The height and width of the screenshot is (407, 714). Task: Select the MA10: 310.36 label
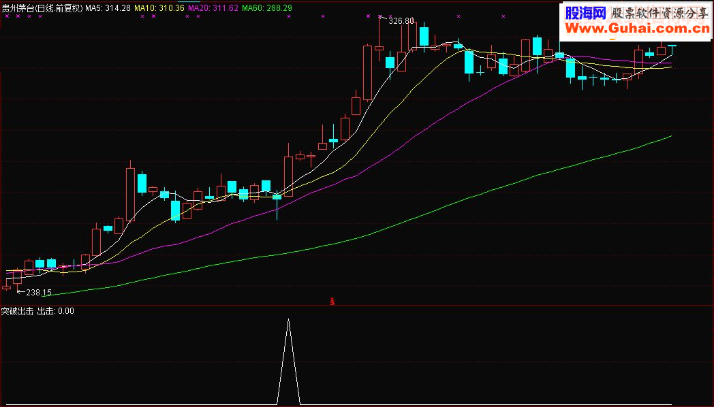point(159,8)
